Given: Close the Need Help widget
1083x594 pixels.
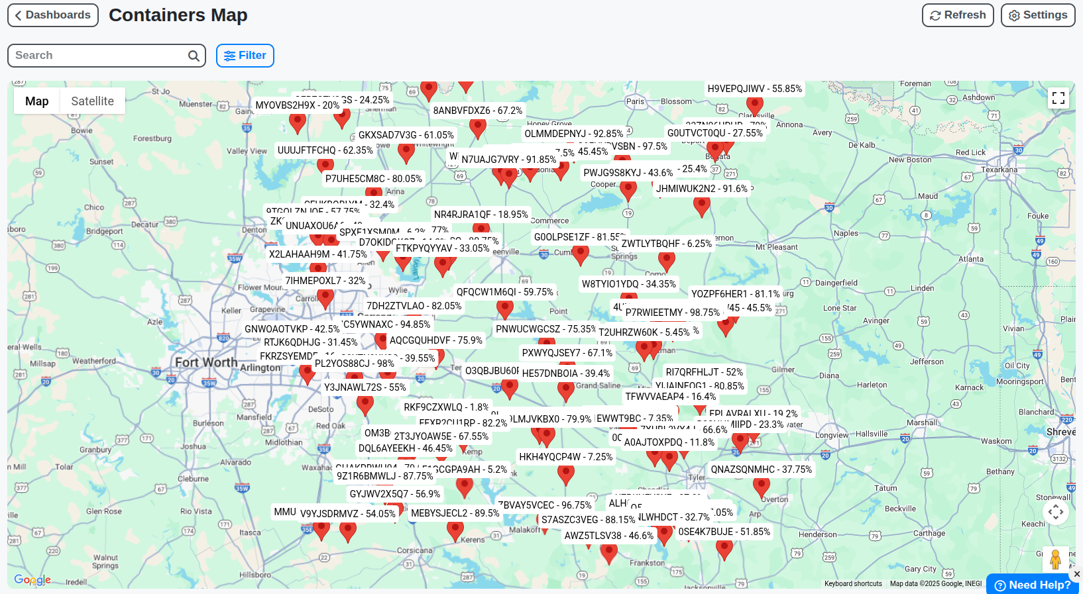Looking at the screenshot, I should coord(1077,574).
